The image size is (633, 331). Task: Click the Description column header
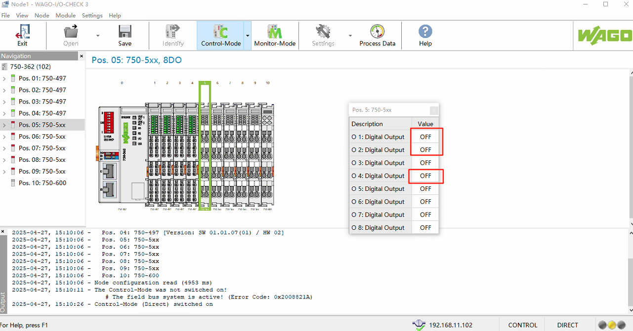[x=380, y=124]
